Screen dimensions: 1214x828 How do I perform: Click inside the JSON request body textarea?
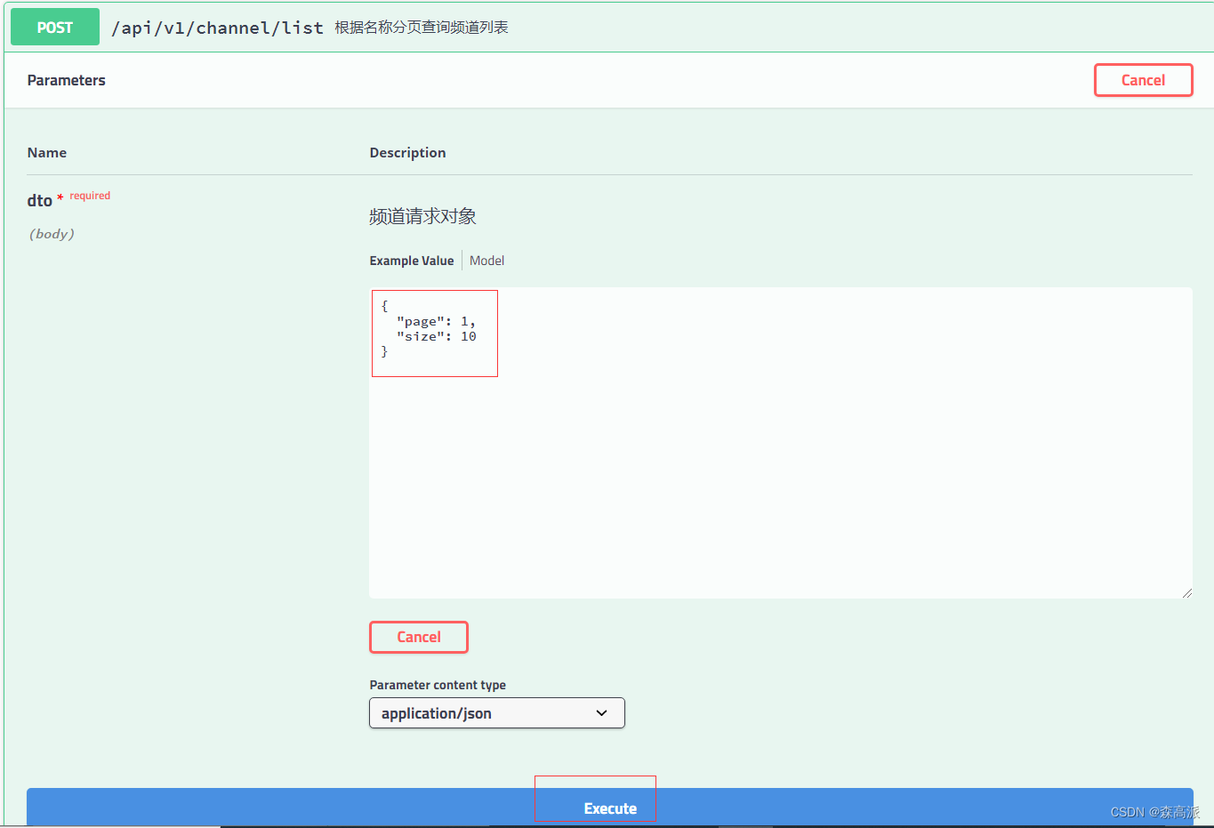[781, 443]
